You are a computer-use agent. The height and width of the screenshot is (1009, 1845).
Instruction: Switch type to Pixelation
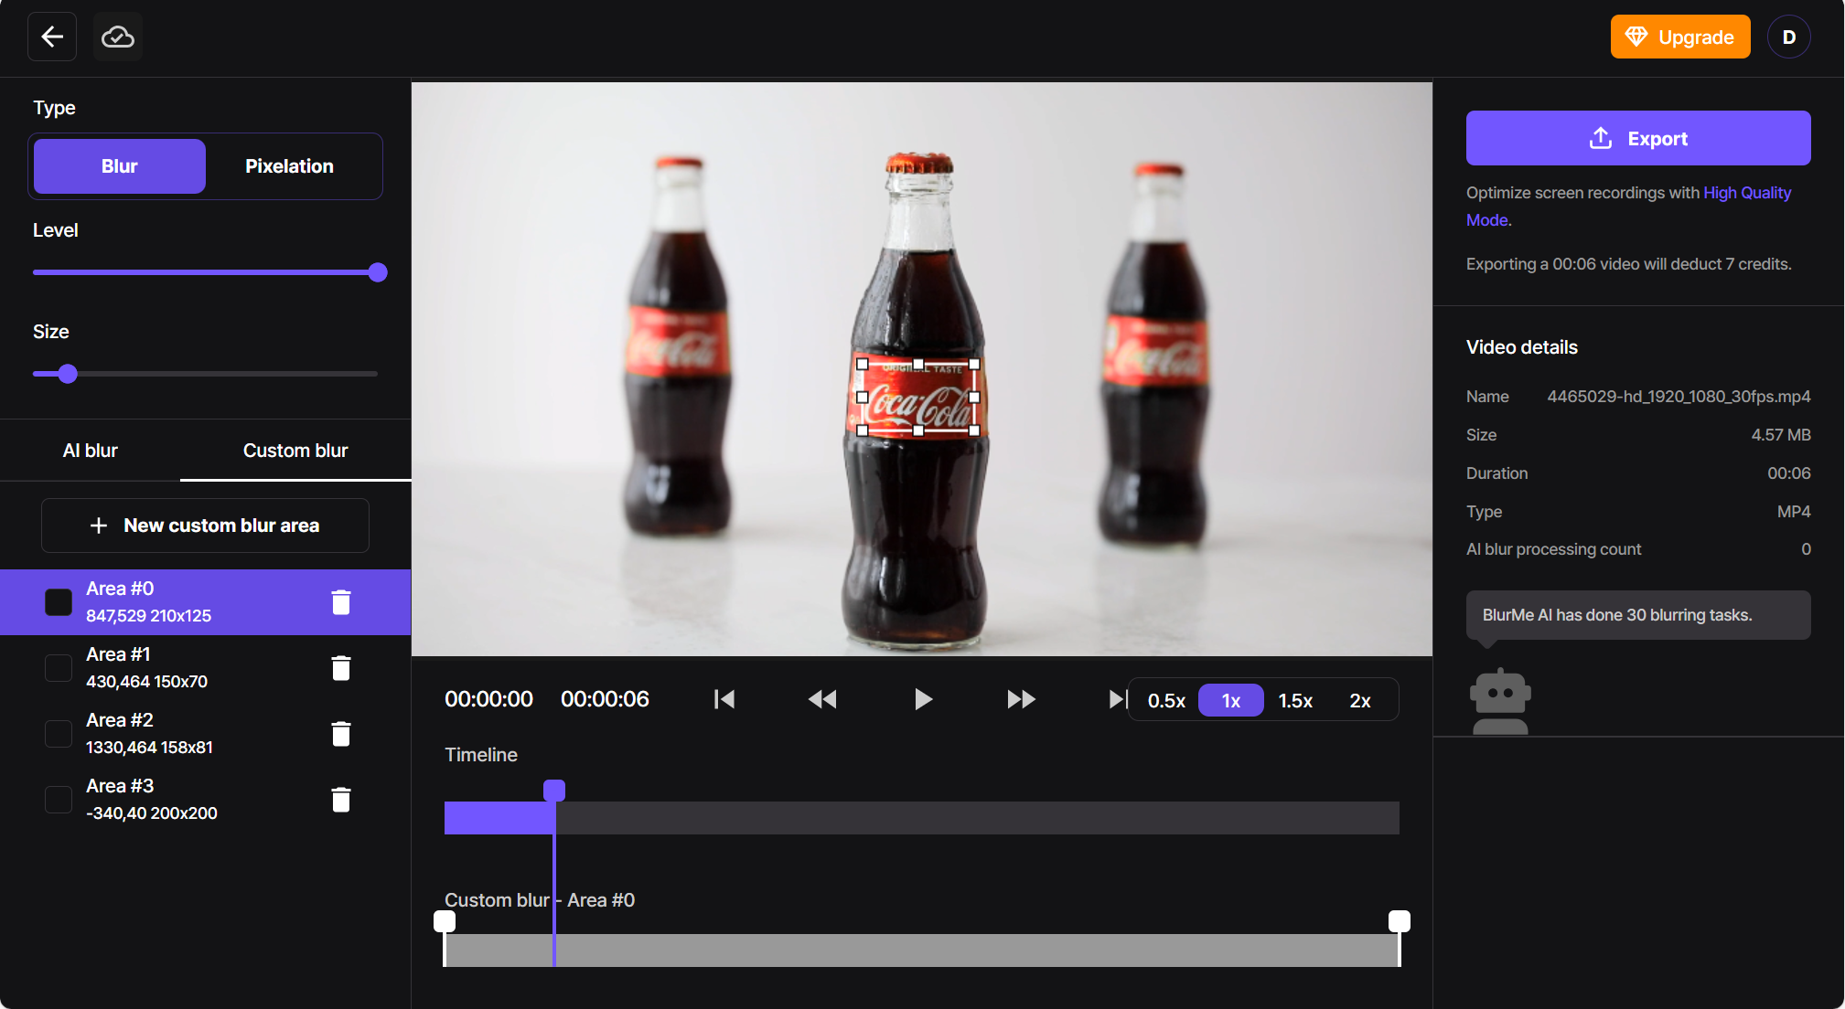click(x=289, y=166)
